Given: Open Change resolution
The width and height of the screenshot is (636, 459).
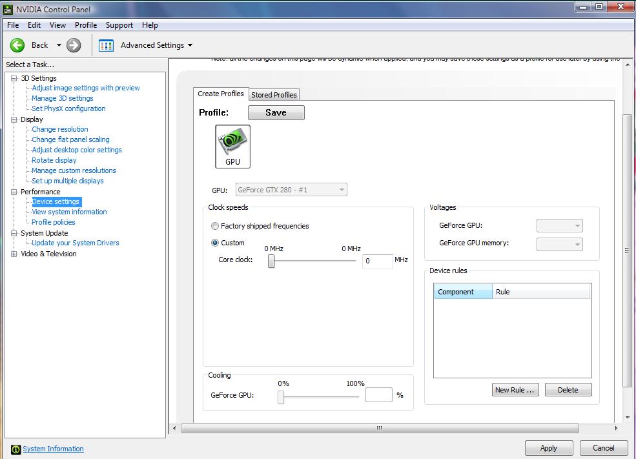Looking at the screenshot, I should (x=60, y=129).
